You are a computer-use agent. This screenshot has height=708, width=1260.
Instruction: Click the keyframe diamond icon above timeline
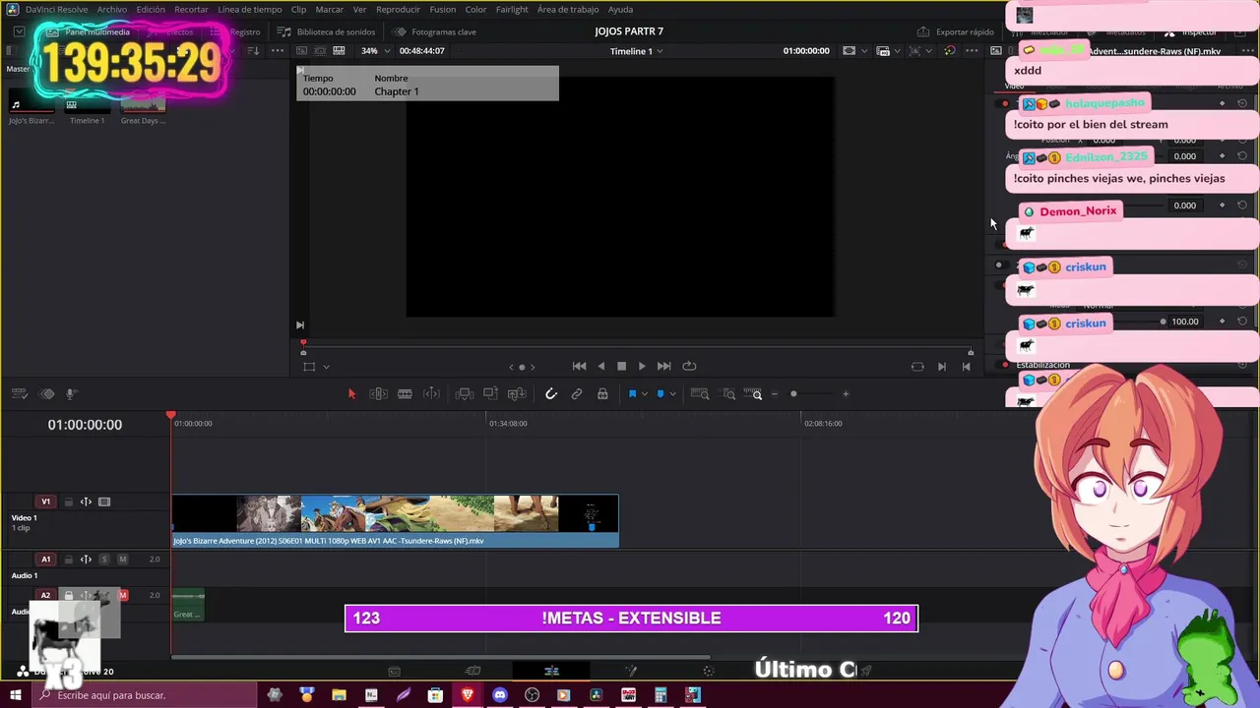(46, 394)
